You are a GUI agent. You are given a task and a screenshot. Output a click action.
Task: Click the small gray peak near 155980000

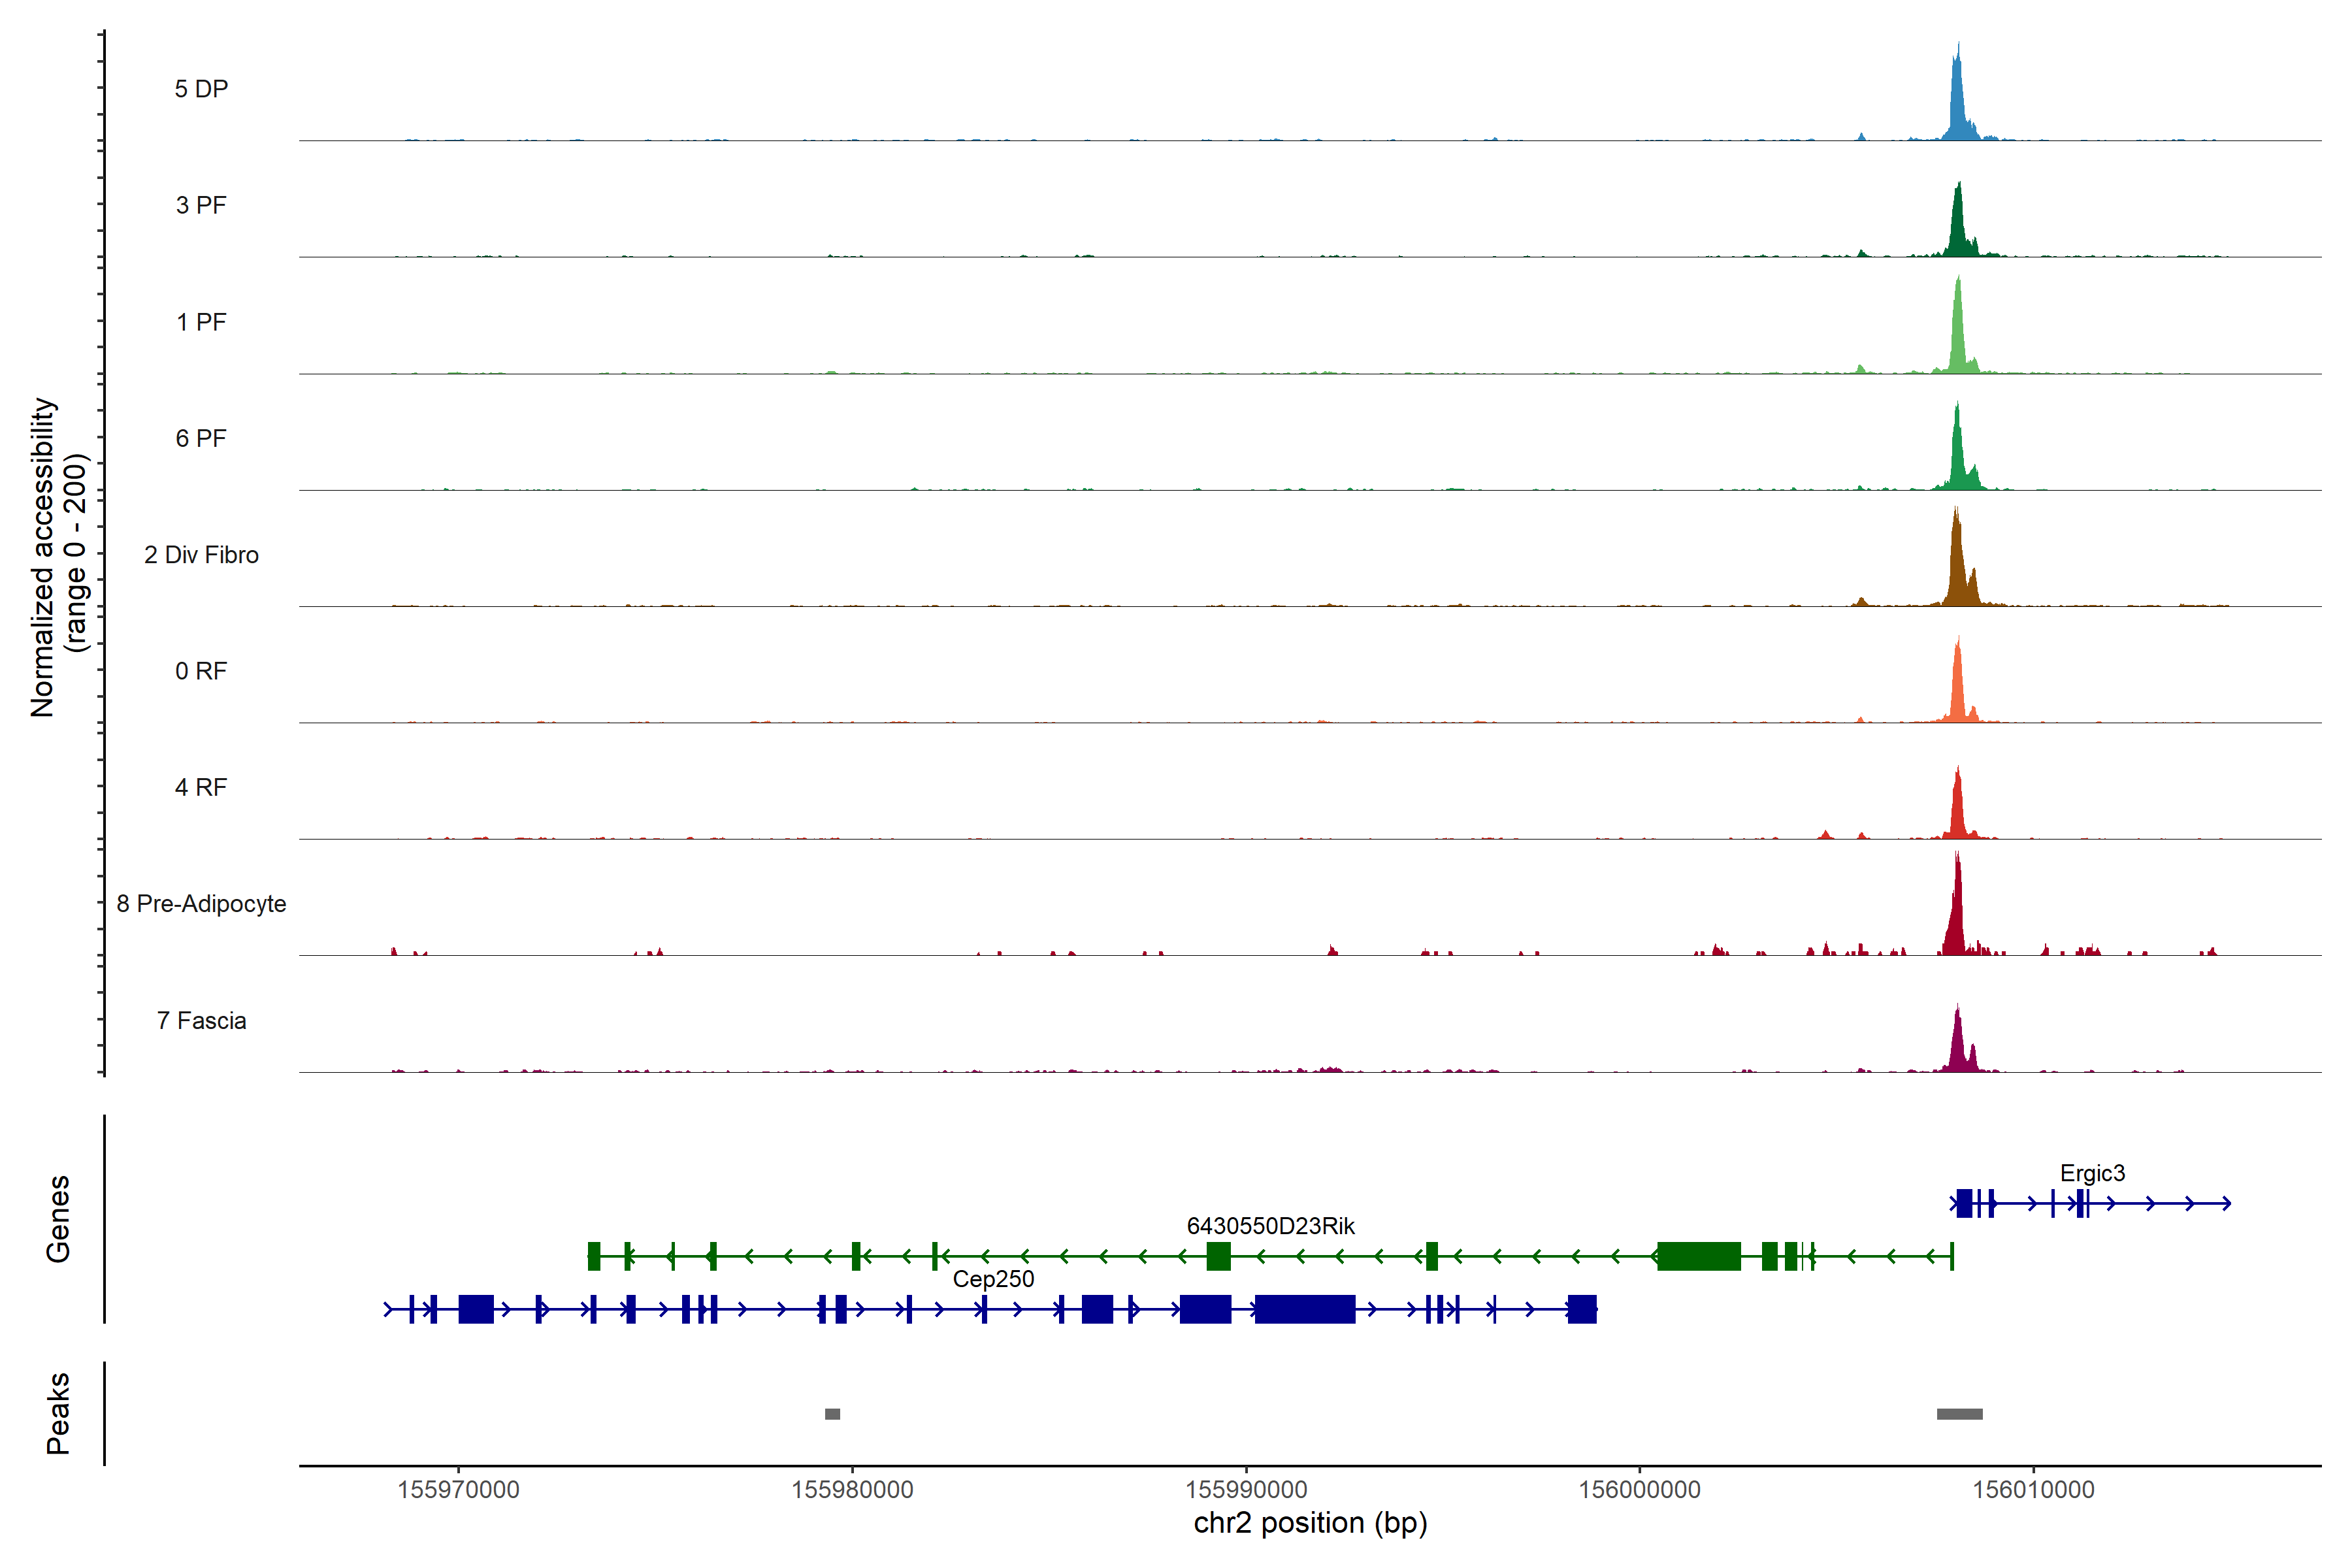pyautogui.click(x=832, y=1414)
